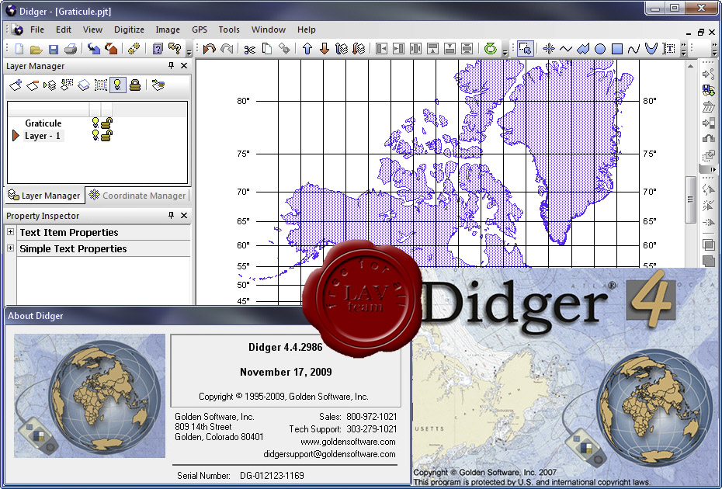Click the serial number DG-012123-1169 text

[272, 476]
